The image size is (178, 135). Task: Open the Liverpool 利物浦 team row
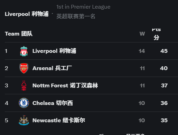click(91, 51)
